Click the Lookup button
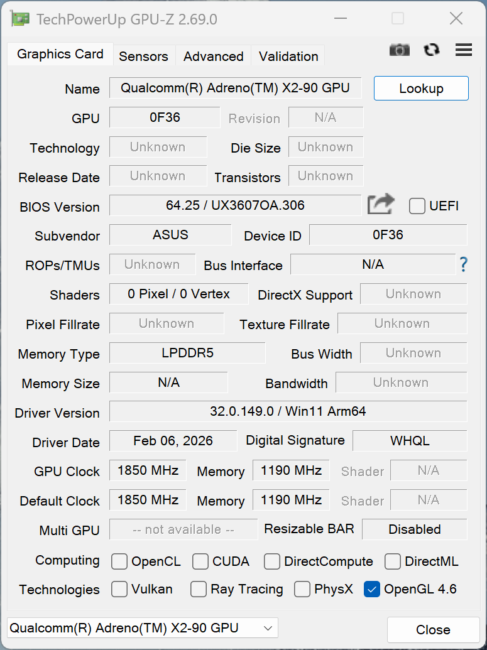Screen dimensions: 487x650 421,89
